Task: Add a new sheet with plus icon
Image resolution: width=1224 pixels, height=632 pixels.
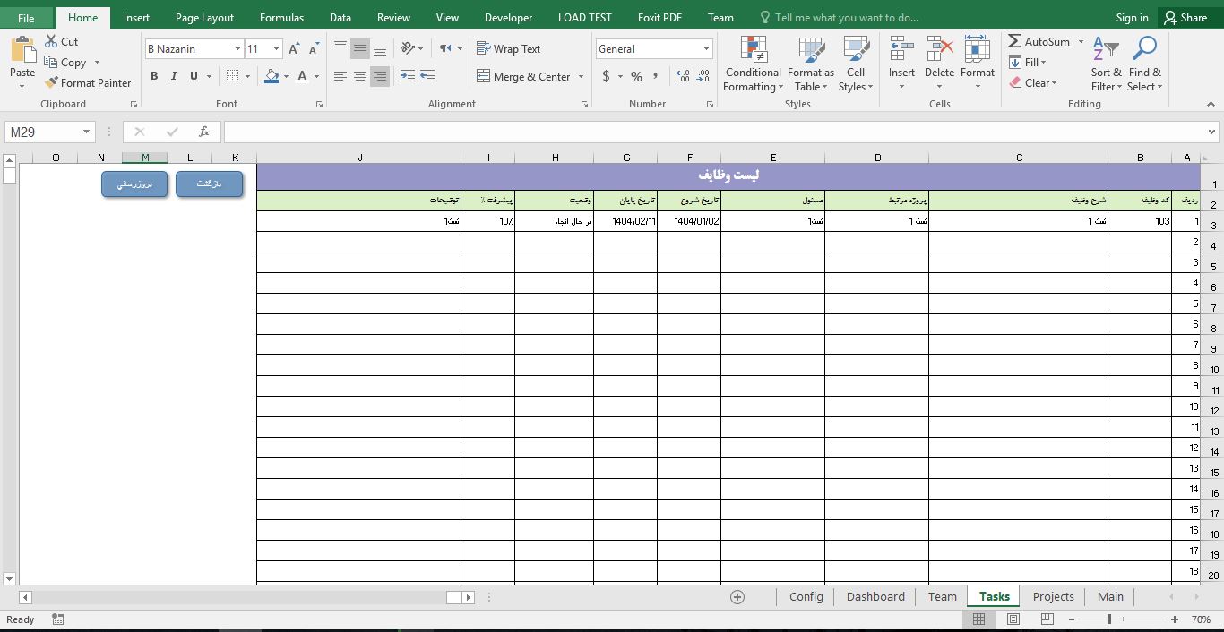Action: point(737,597)
